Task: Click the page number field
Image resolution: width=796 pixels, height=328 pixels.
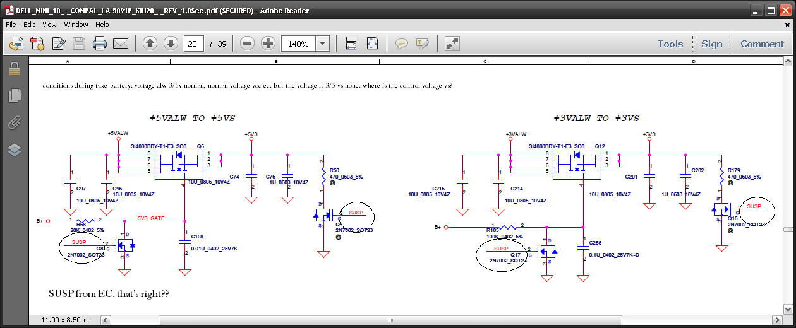Action: (x=193, y=44)
